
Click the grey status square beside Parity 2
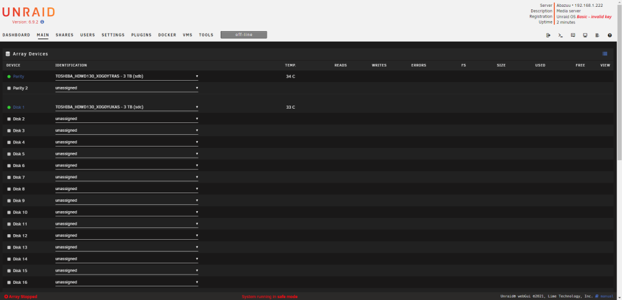[9, 88]
